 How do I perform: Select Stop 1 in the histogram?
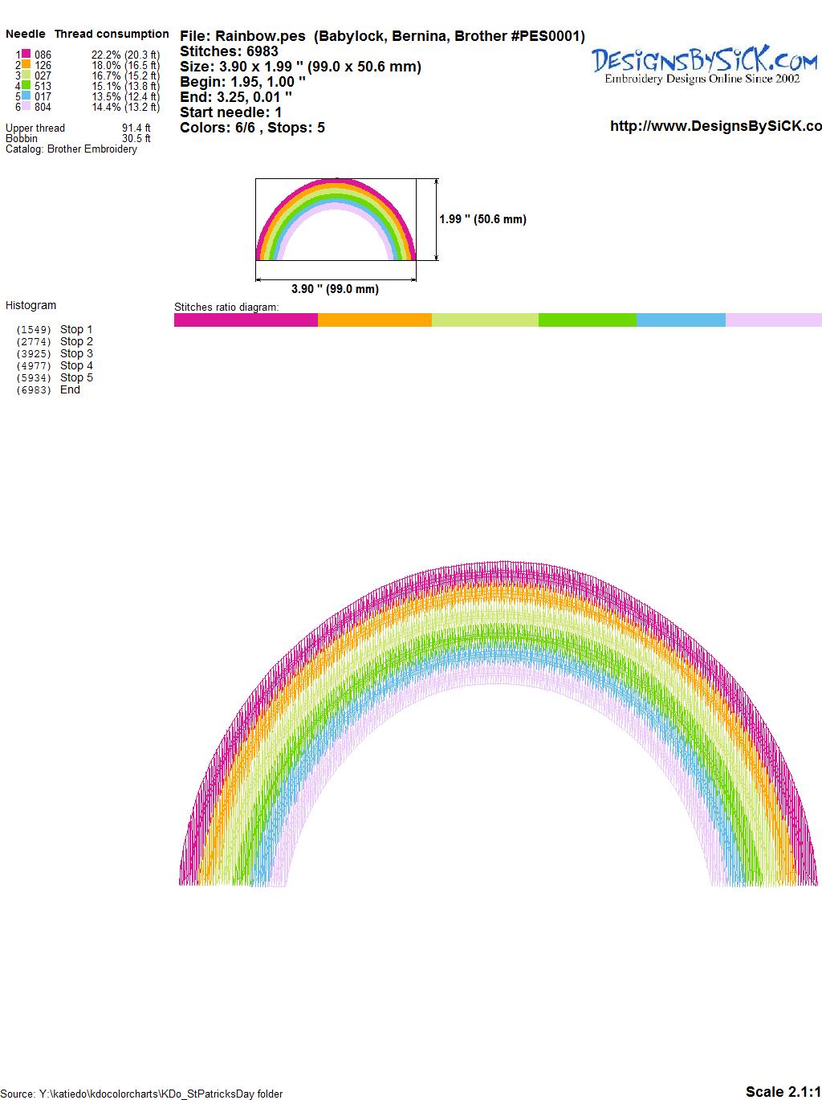pyautogui.click(x=76, y=329)
